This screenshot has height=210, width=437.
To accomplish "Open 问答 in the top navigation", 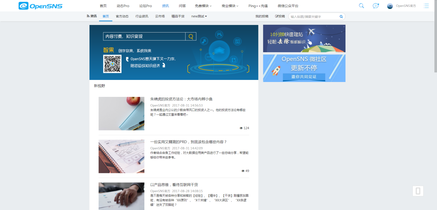I will tap(182, 6).
